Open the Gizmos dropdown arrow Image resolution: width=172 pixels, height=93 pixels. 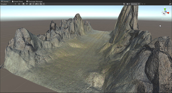[139, 4]
